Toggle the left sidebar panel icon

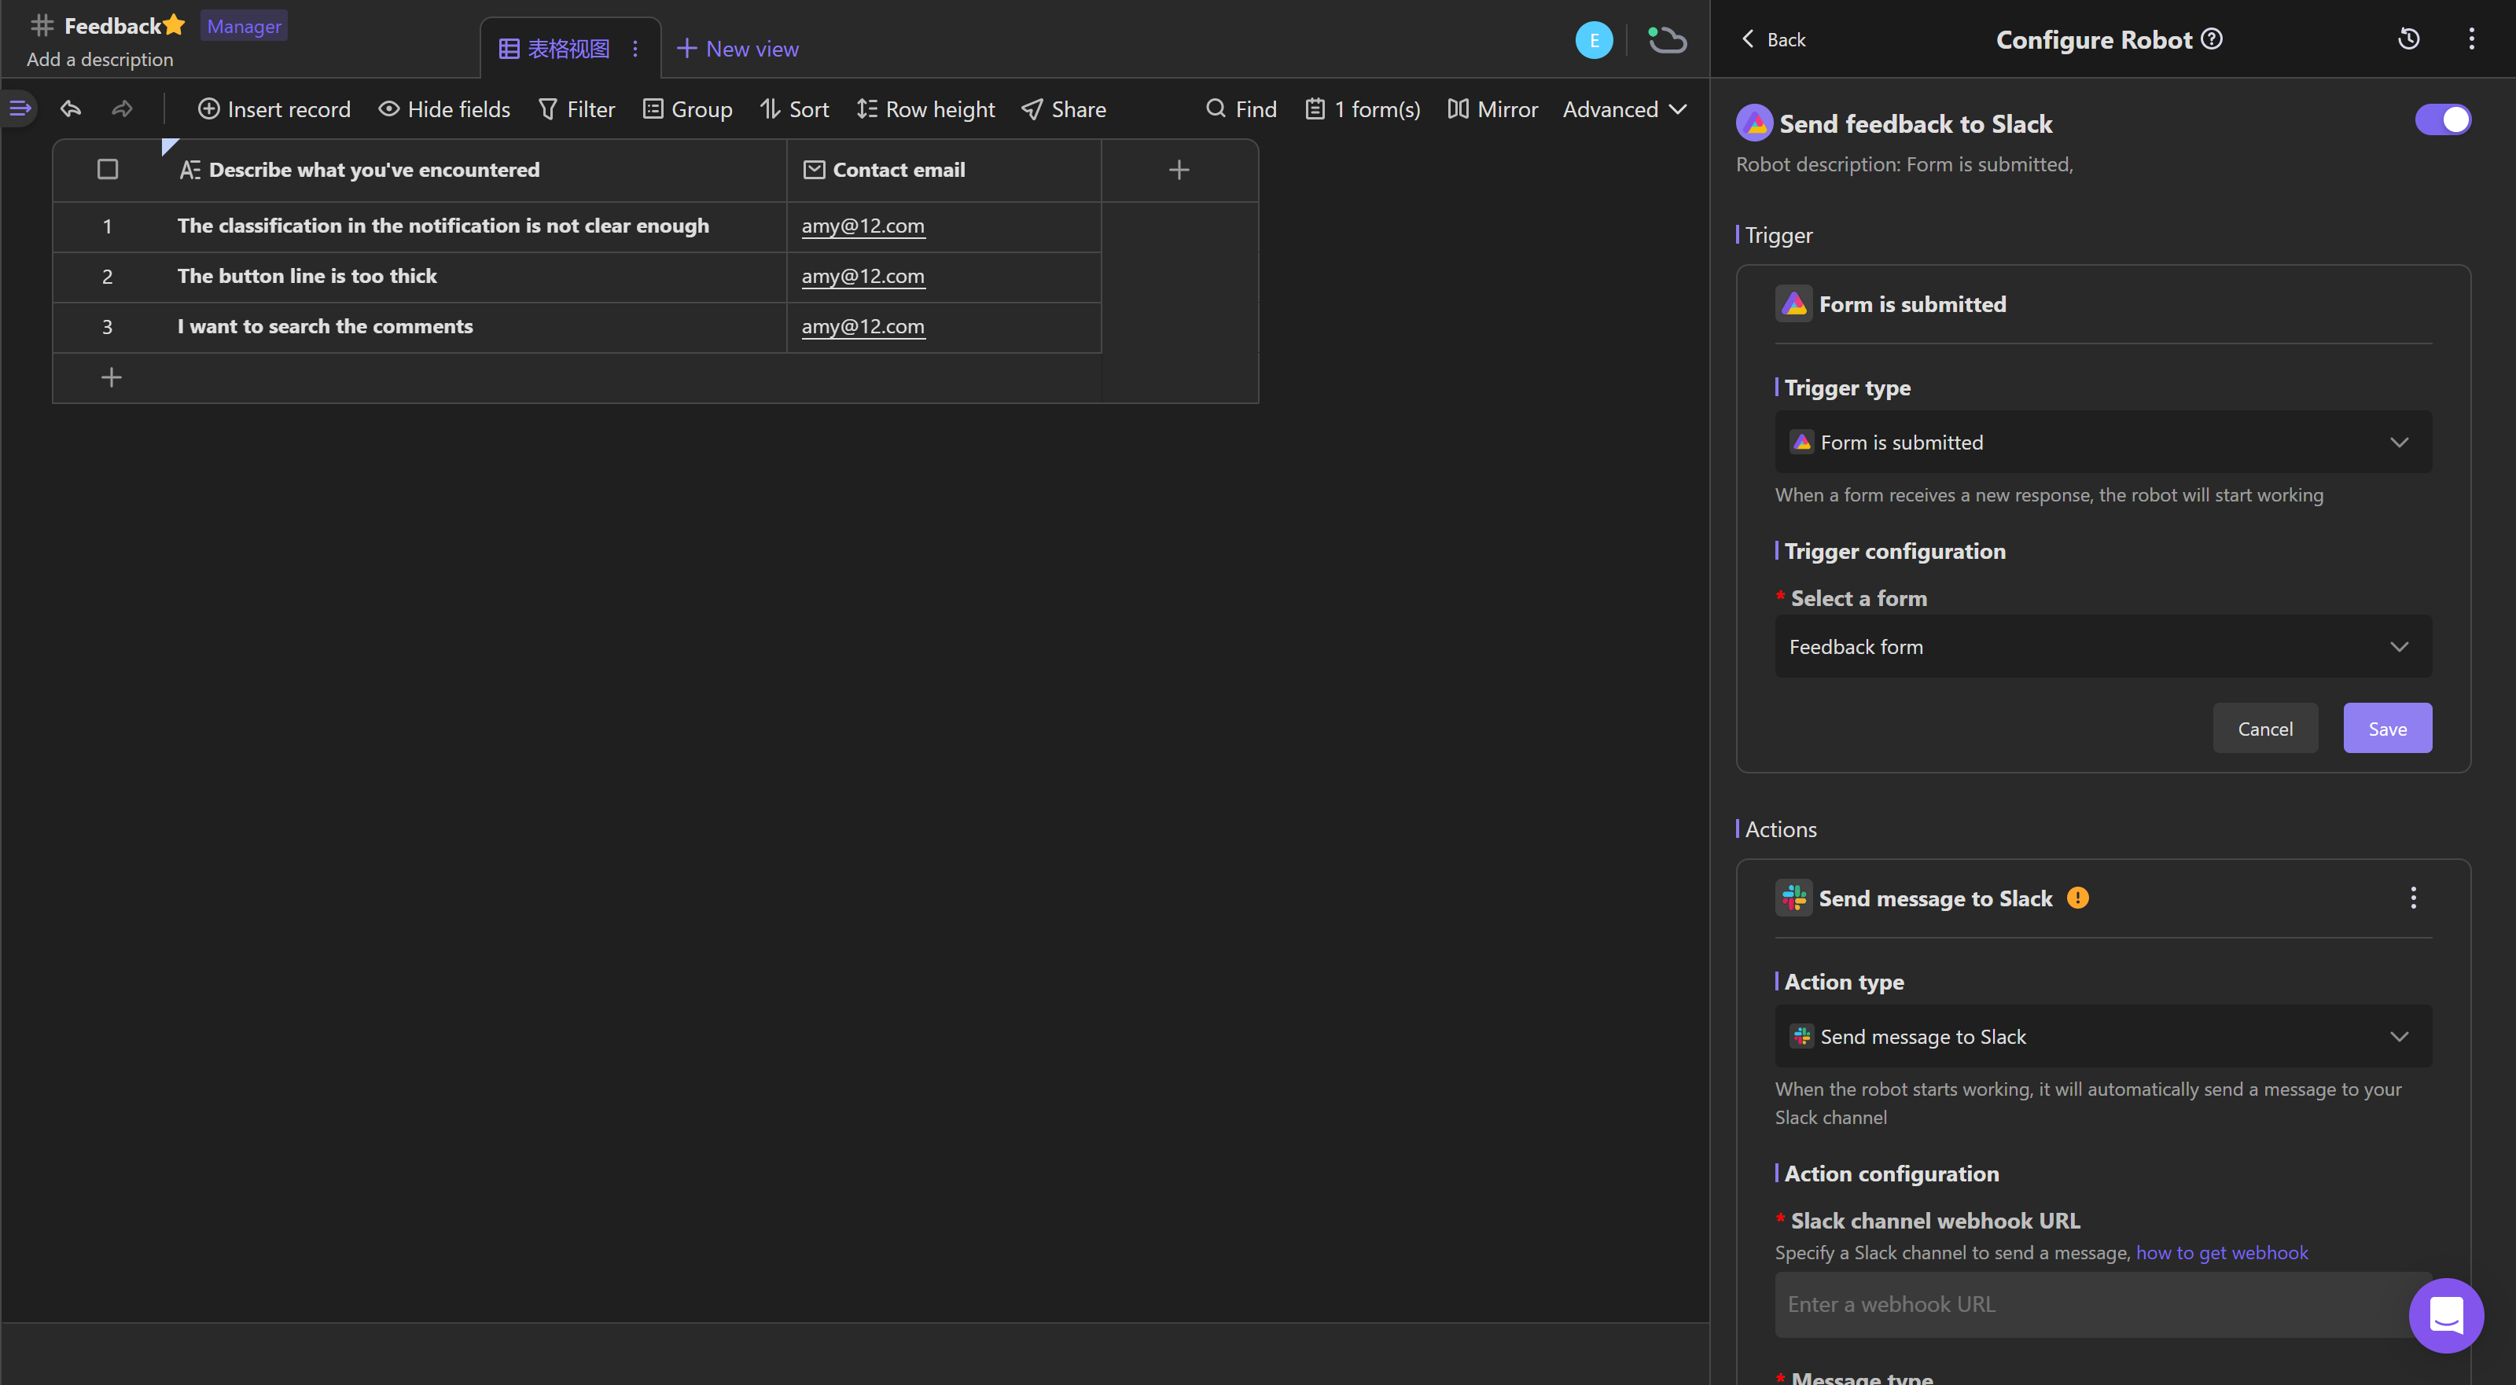(x=20, y=108)
